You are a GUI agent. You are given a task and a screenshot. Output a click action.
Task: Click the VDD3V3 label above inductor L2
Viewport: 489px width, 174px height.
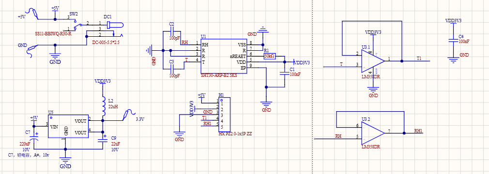tap(103, 81)
